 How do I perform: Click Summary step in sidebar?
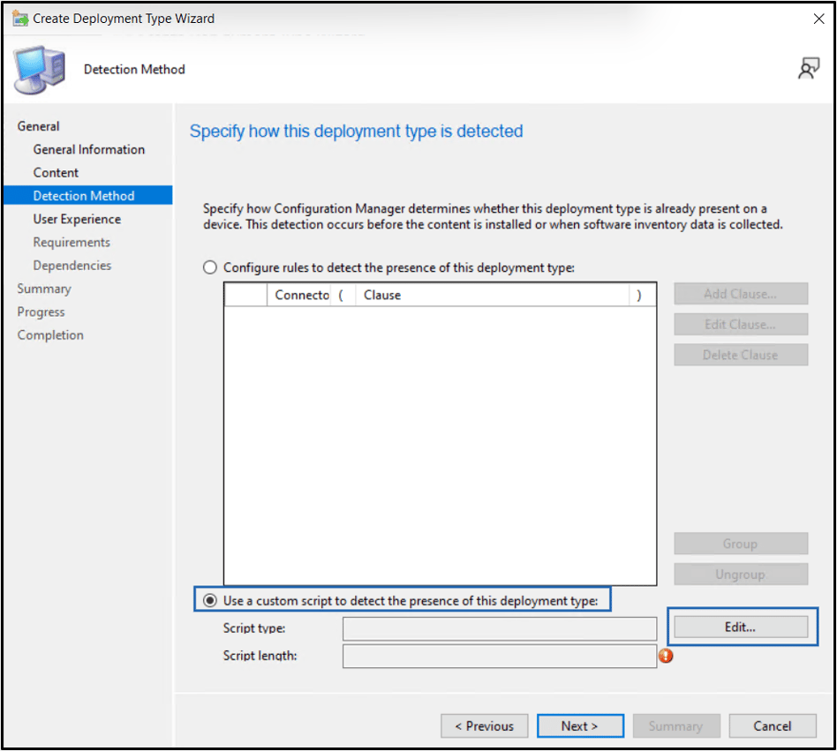(44, 289)
